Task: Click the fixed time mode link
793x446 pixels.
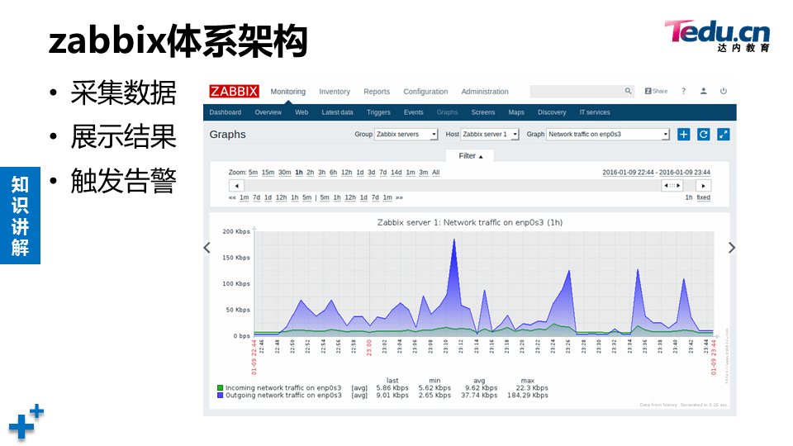Action: click(704, 197)
